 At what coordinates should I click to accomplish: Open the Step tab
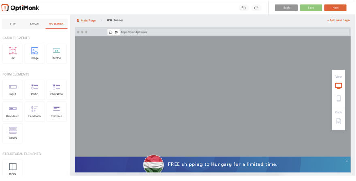[13, 23]
